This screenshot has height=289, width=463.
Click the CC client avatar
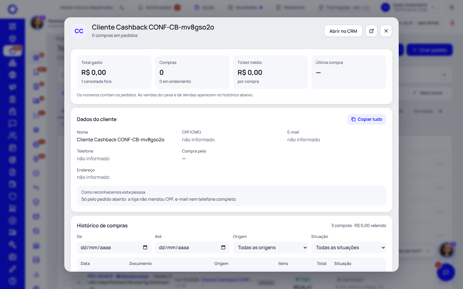pos(79,31)
